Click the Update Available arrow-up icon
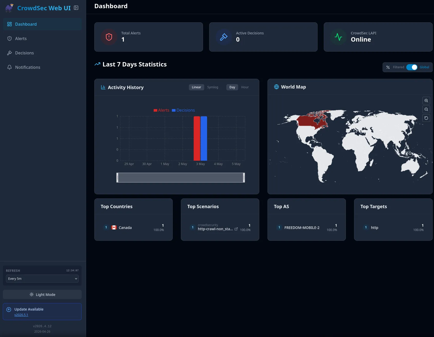This screenshot has width=434, height=337. (x=9, y=310)
